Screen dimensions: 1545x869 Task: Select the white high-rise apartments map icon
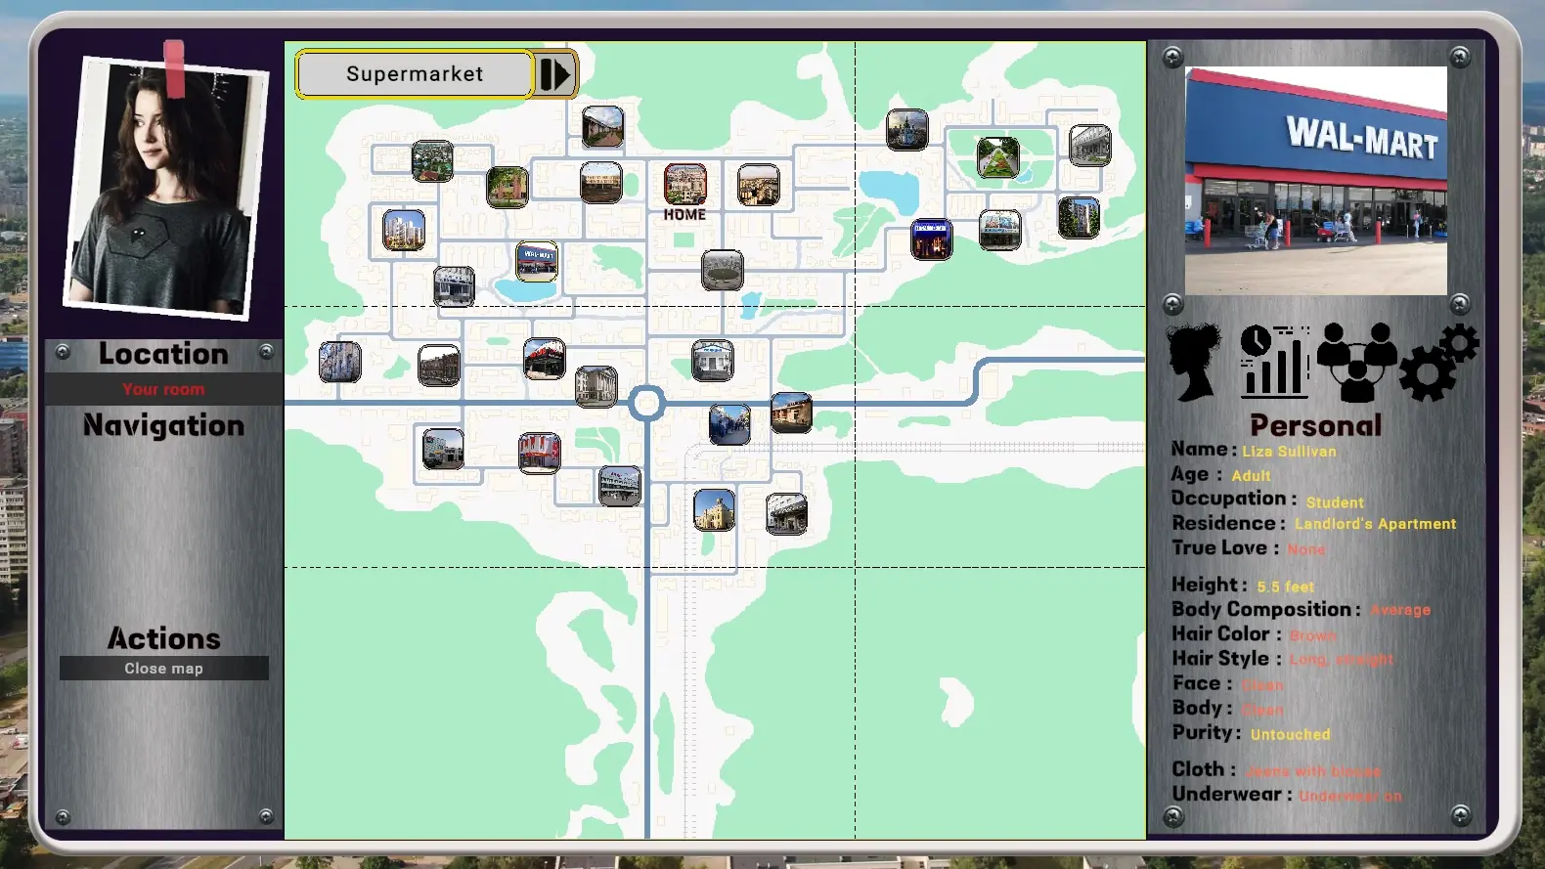coord(404,231)
